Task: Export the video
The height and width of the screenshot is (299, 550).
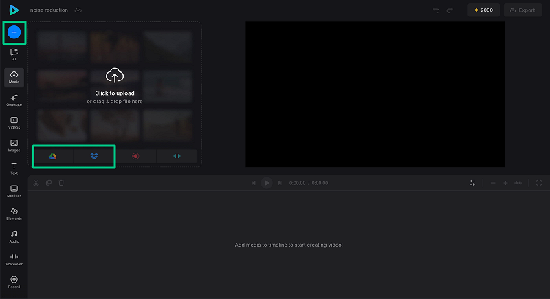Action: [522, 10]
